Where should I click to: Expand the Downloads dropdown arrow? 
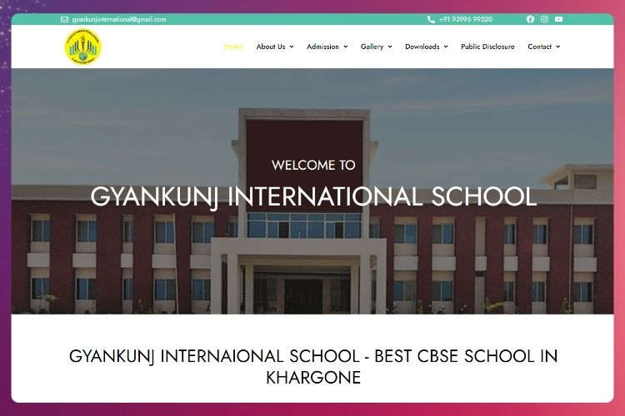tap(446, 47)
